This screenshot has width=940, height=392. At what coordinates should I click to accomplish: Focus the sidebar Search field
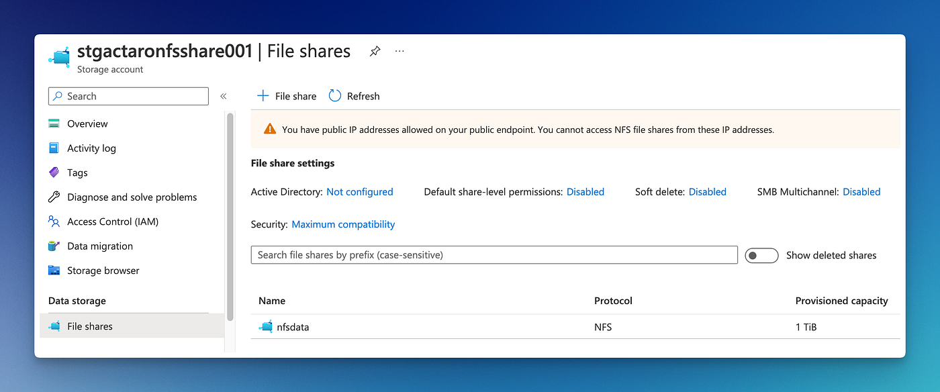(x=128, y=96)
